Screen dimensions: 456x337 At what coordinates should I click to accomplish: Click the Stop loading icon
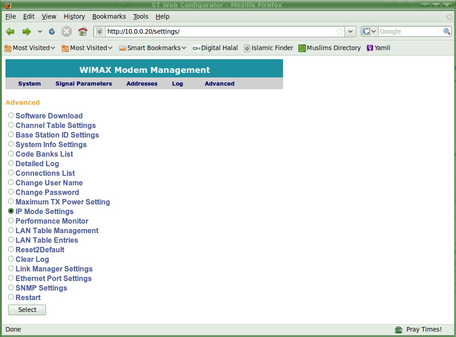coord(66,31)
